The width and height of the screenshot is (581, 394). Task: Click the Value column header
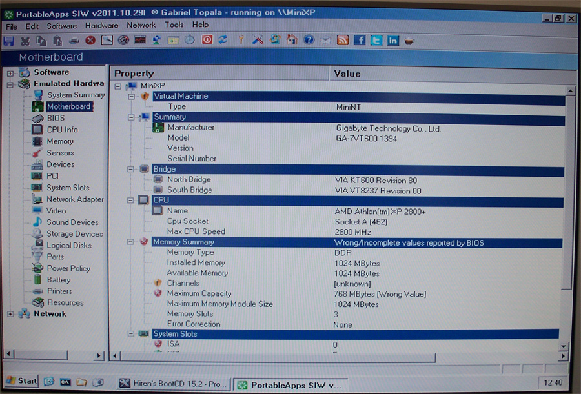[x=453, y=74]
